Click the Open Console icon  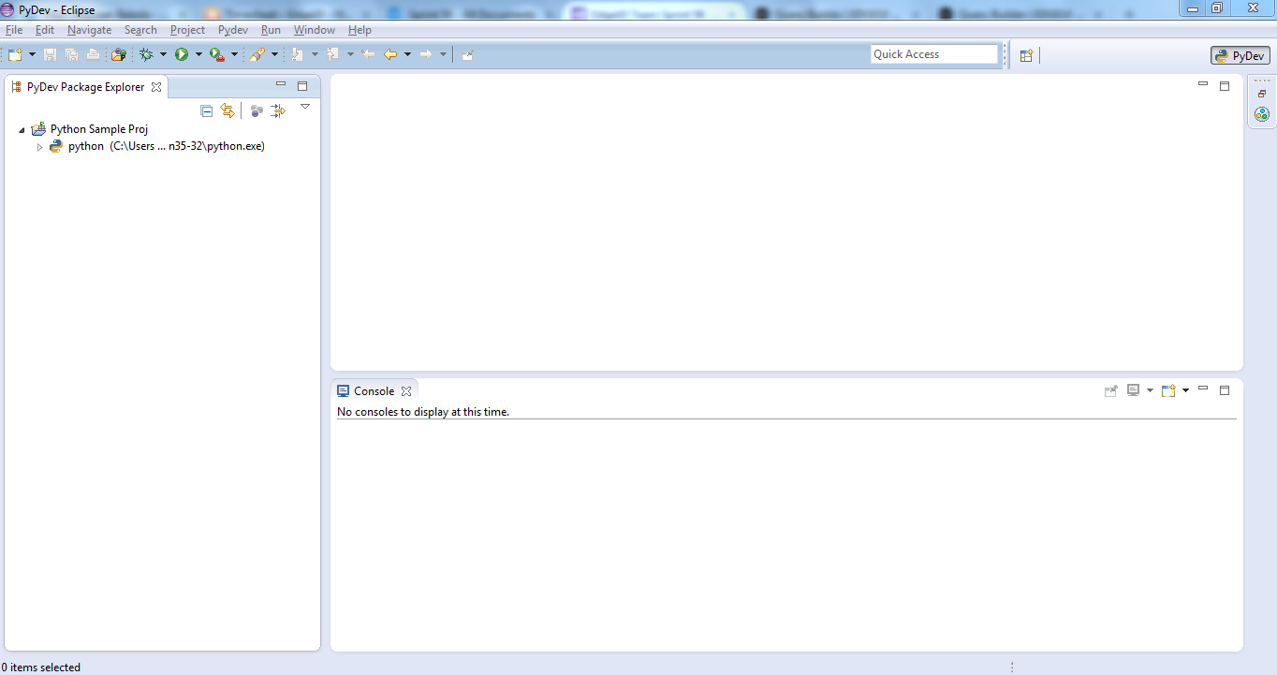point(1168,390)
